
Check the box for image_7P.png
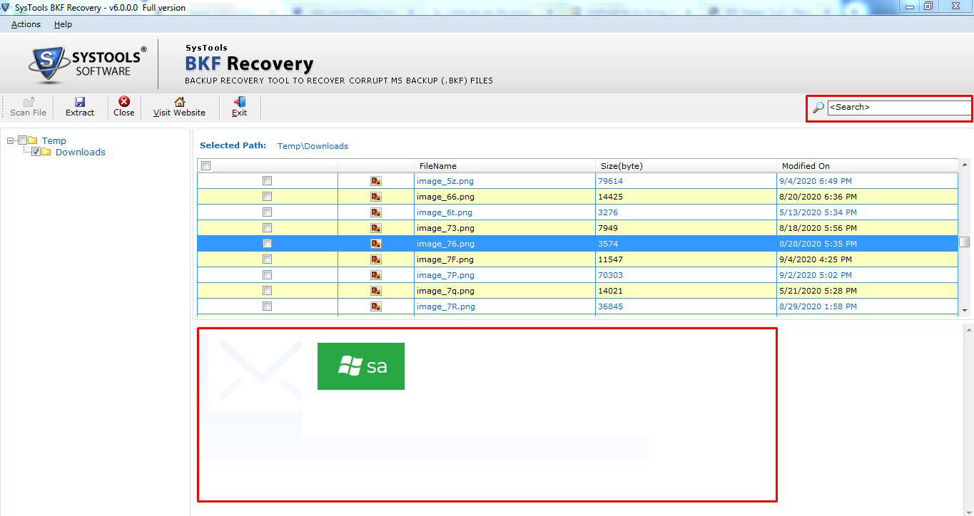pyautogui.click(x=267, y=275)
